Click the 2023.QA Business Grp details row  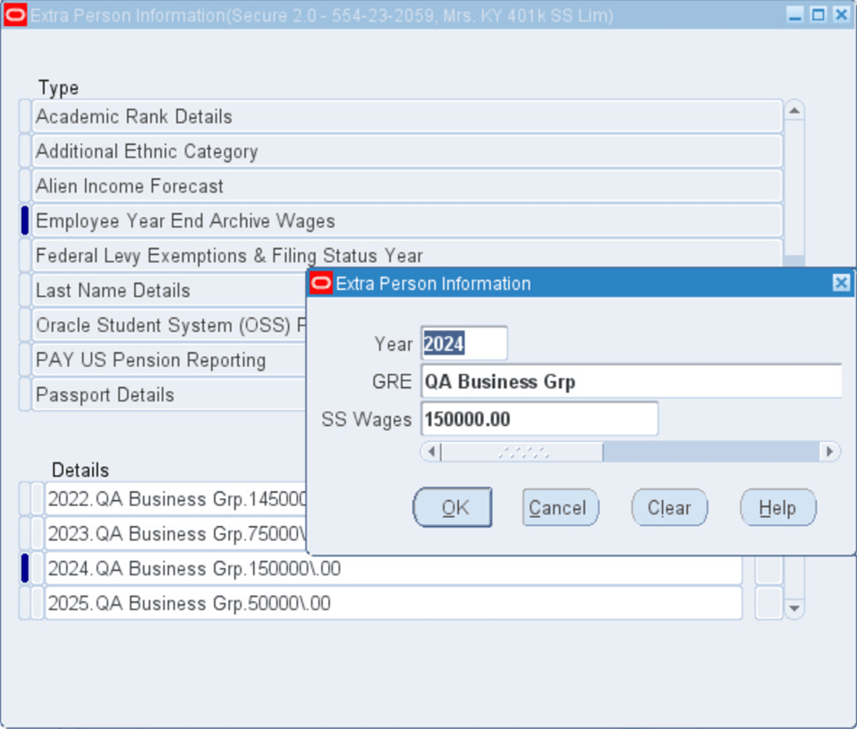pos(176,533)
